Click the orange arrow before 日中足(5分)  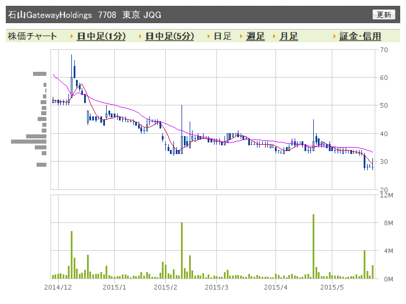pyautogui.click(x=140, y=36)
